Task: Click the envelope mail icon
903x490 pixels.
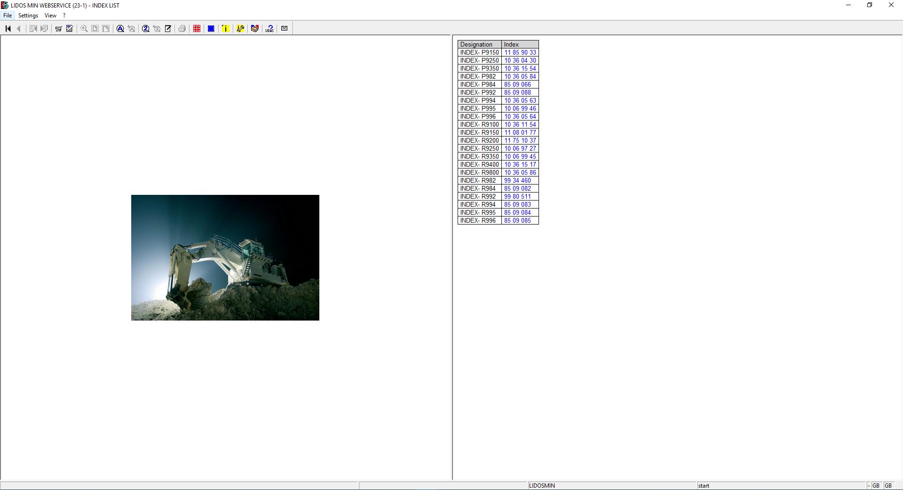Action: (x=284, y=29)
